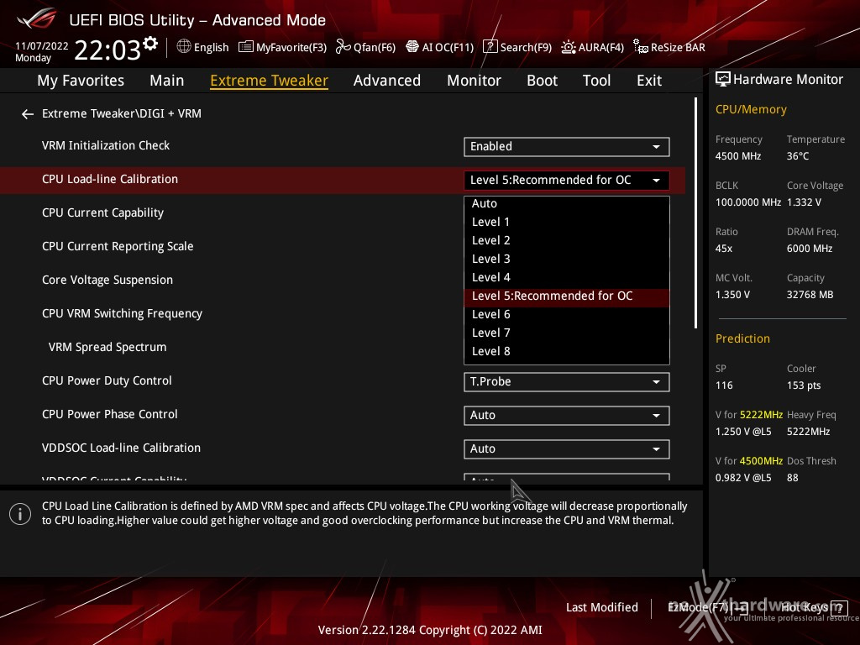Image resolution: width=860 pixels, height=645 pixels.
Task: Select Level 5:Recommended for OC option
Action: point(567,296)
